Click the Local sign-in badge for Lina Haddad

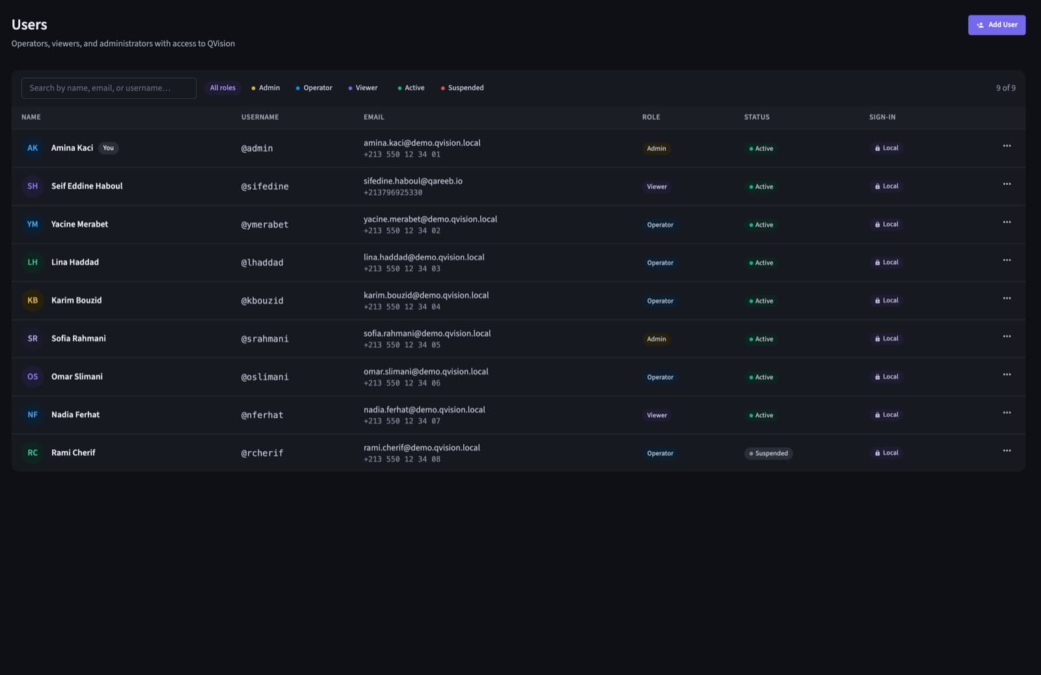tap(886, 262)
